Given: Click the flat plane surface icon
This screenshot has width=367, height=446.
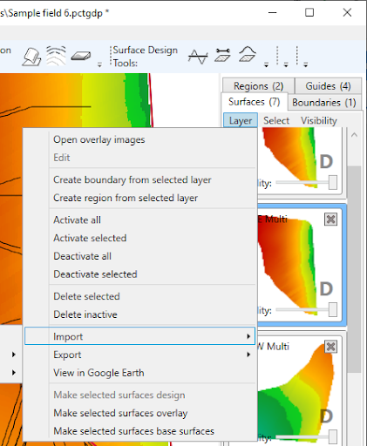Looking at the screenshot, I should (81, 56).
